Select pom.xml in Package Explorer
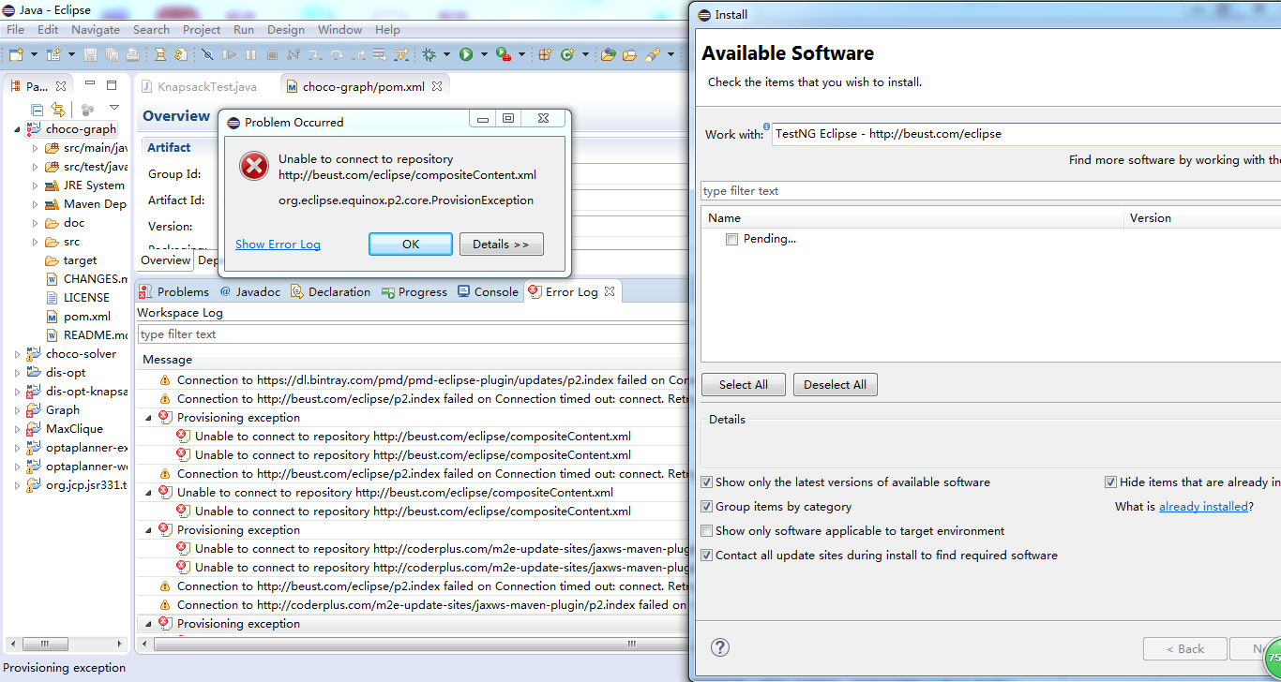 pyautogui.click(x=87, y=317)
